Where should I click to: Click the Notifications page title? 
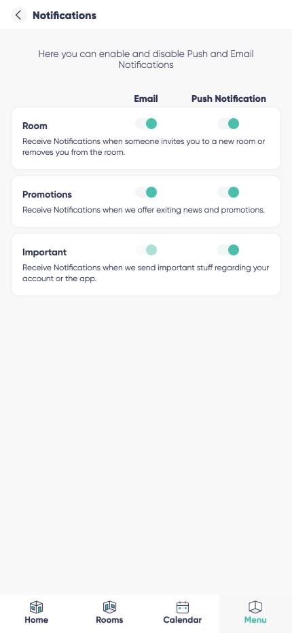point(65,16)
